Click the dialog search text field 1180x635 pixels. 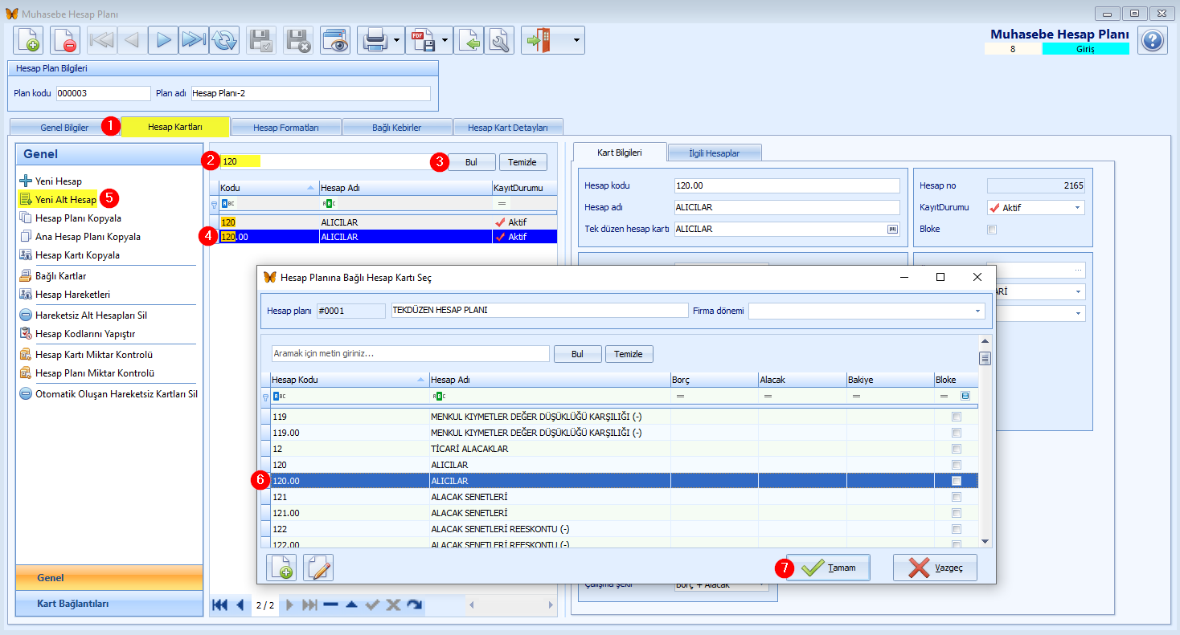(410, 353)
